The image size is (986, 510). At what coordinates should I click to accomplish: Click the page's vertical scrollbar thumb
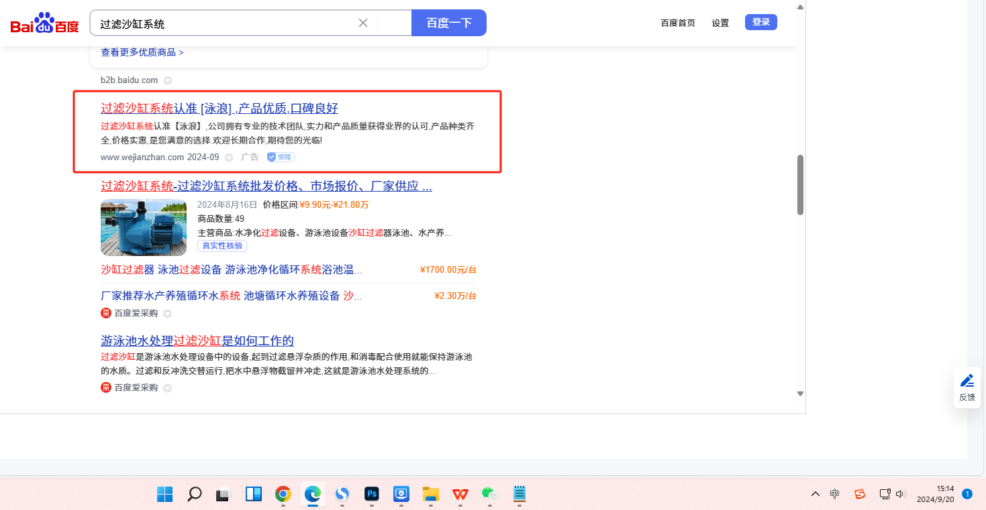coord(800,185)
